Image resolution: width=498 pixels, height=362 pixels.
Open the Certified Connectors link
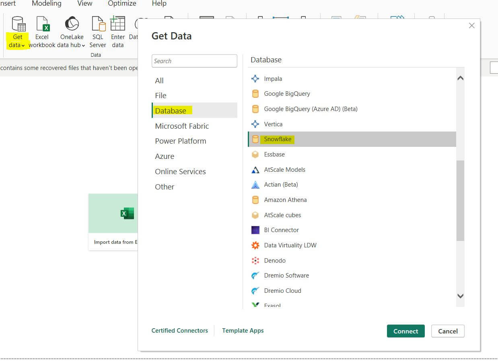(179, 331)
